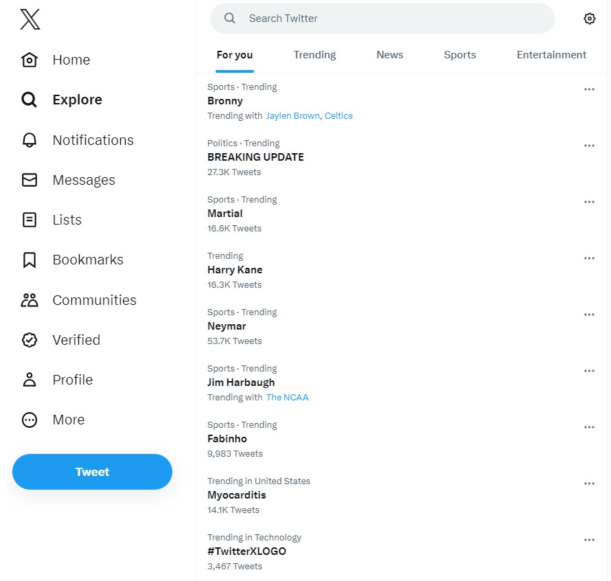Open Bookmarks via the bookmark icon
The width and height of the screenshot is (611, 581).
[30, 260]
